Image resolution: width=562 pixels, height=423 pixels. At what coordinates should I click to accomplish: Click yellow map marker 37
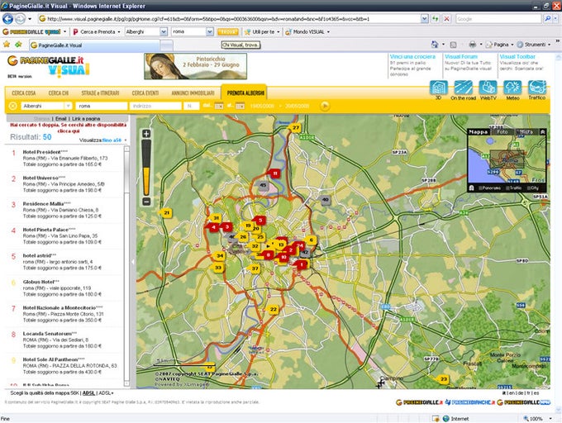tap(255, 269)
